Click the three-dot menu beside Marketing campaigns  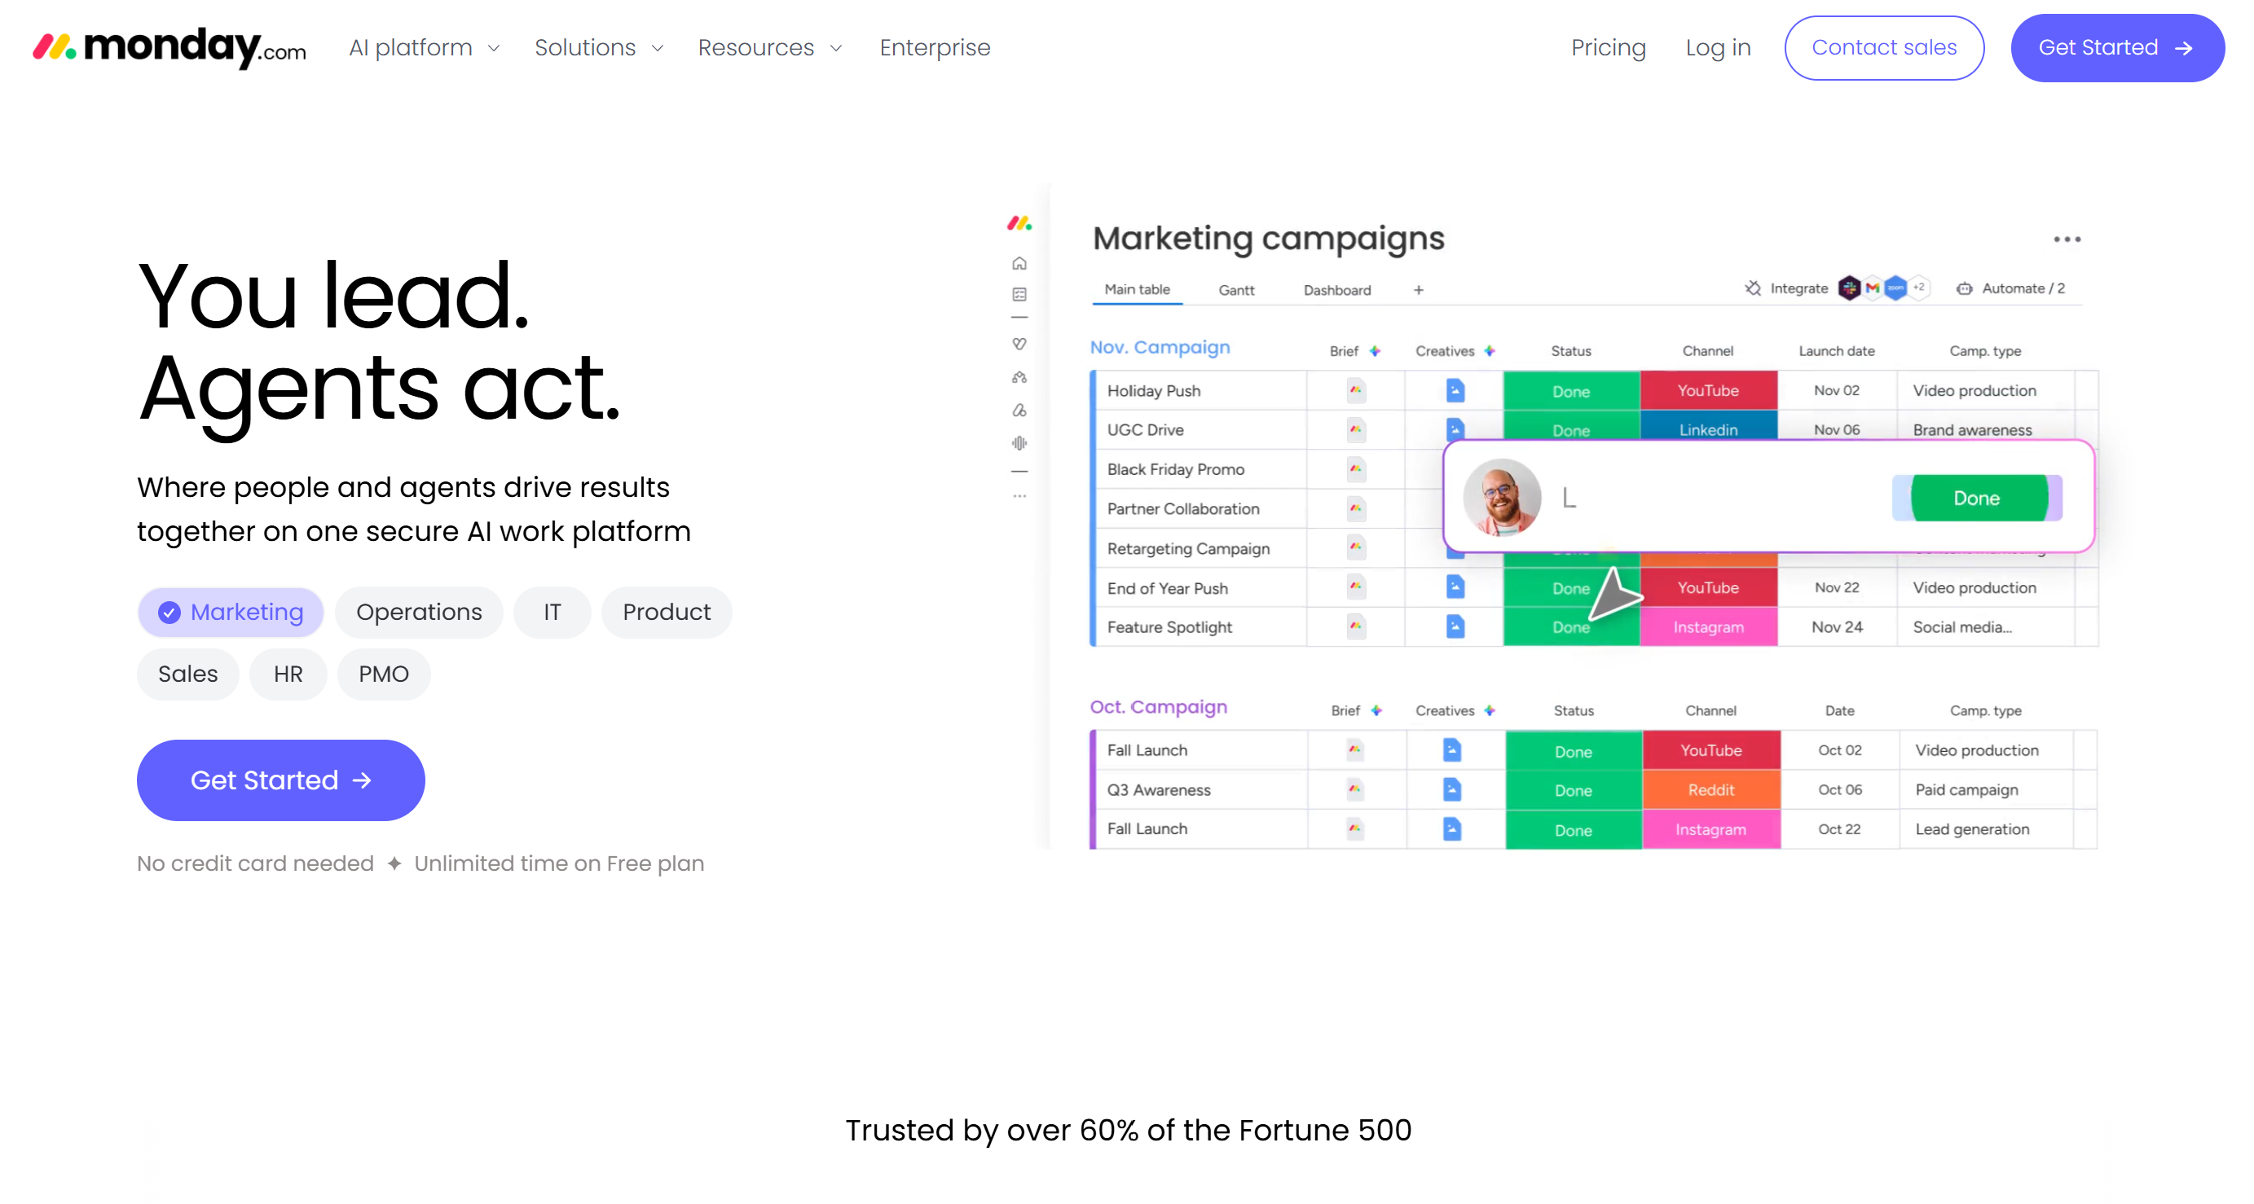point(2067,239)
